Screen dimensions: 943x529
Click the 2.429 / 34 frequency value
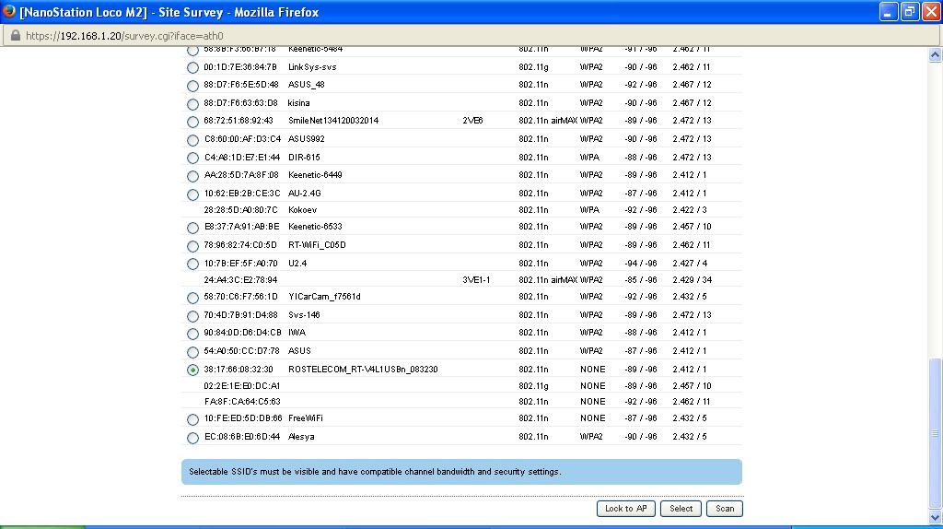click(693, 280)
